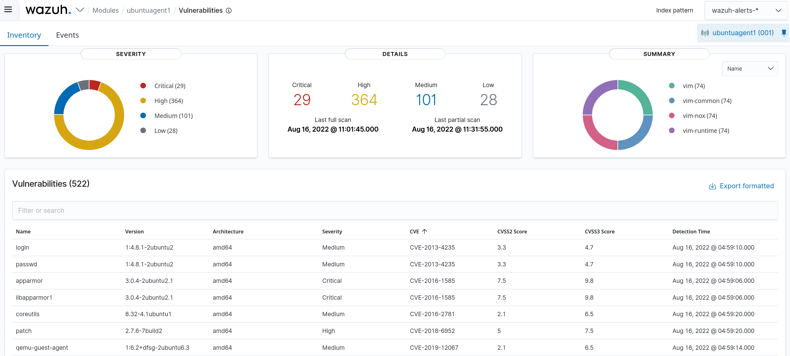Click the download icon next to Export formatted
The width and height of the screenshot is (790, 356).
[x=713, y=186]
